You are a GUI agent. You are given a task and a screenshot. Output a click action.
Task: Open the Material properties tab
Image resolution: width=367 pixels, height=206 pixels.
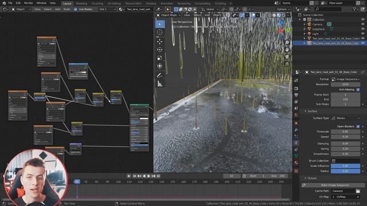pyautogui.click(x=296, y=163)
